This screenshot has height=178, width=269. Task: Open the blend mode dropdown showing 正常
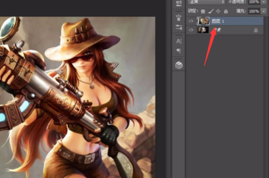pos(206,2)
